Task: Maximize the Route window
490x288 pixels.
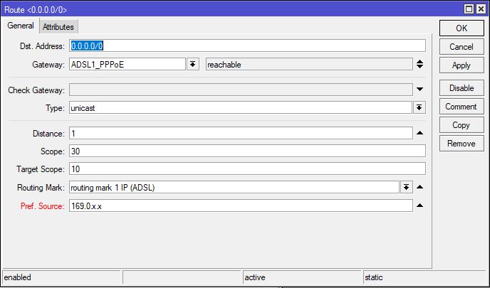Action: click(x=469, y=9)
